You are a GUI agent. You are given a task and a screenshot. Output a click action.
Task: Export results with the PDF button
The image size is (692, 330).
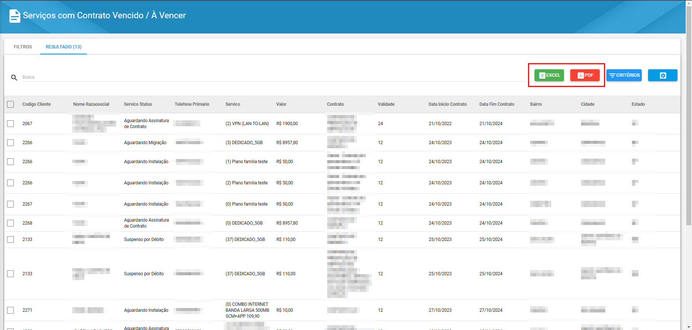[585, 75]
